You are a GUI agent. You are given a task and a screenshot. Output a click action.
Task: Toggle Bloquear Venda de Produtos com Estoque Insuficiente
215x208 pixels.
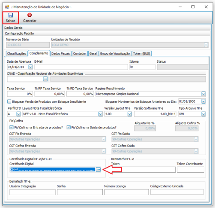pyautogui.click(x=9, y=101)
